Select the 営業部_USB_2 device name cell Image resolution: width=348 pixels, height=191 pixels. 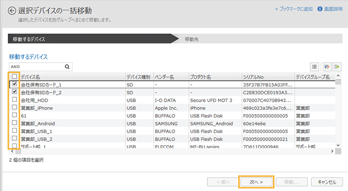73,139
